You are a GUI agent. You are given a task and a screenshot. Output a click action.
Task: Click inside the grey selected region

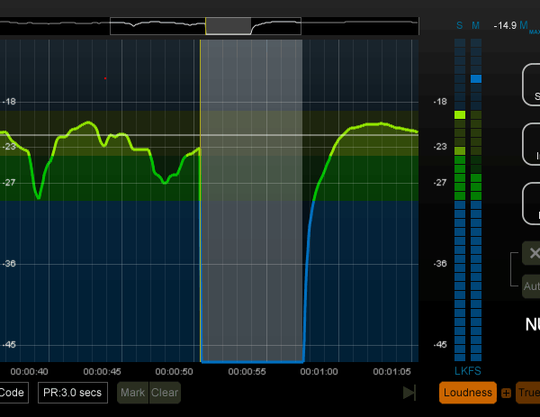point(252,225)
